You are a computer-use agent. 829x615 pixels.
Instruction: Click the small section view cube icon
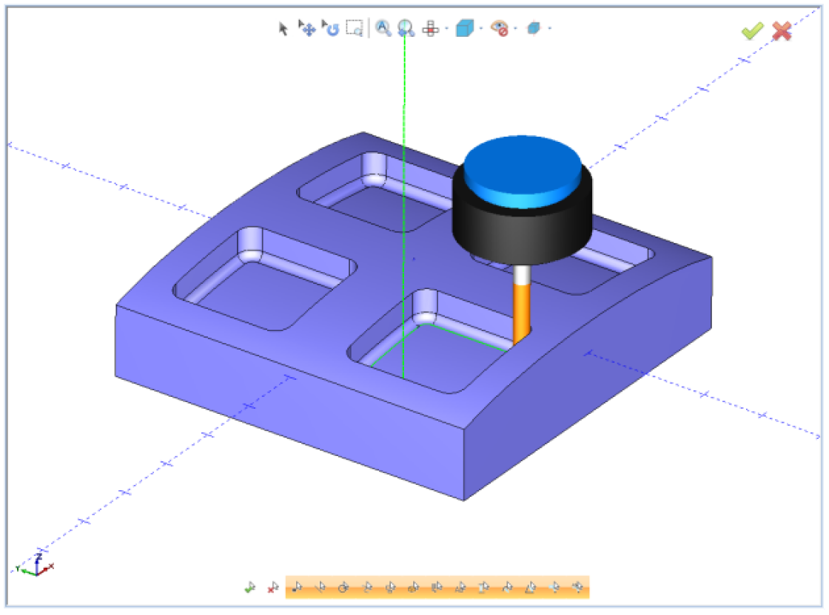coord(534,29)
